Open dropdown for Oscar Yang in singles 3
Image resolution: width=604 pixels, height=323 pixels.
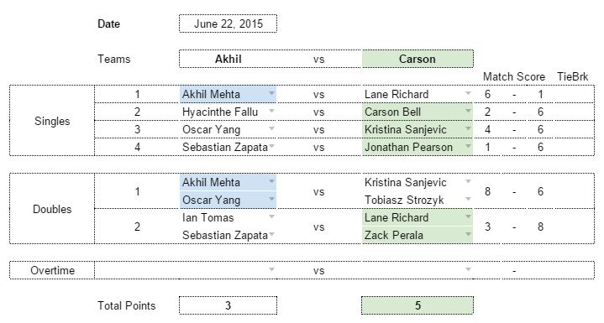(x=271, y=129)
